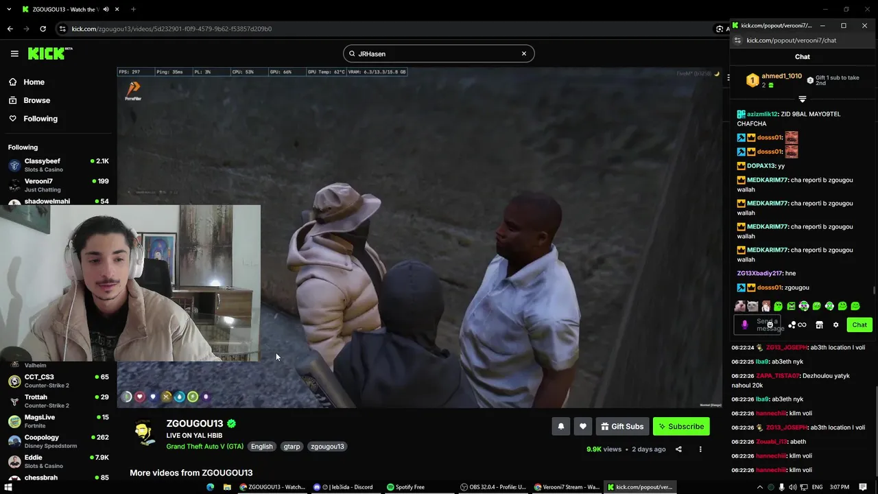Click the chat popup scrollbar

coord(875,292)
